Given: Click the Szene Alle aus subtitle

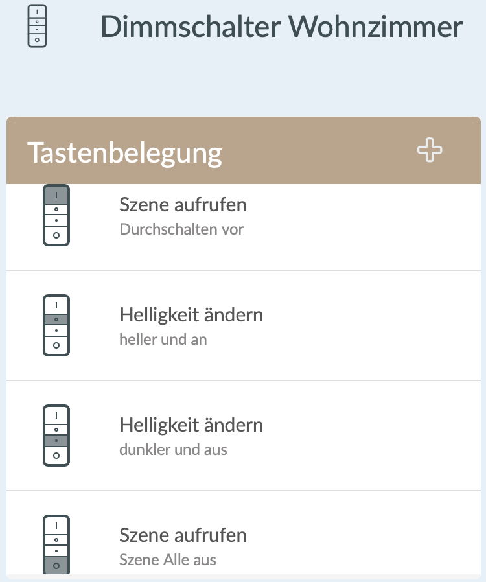Looking at the screenshot, I should tap(168, 560).
